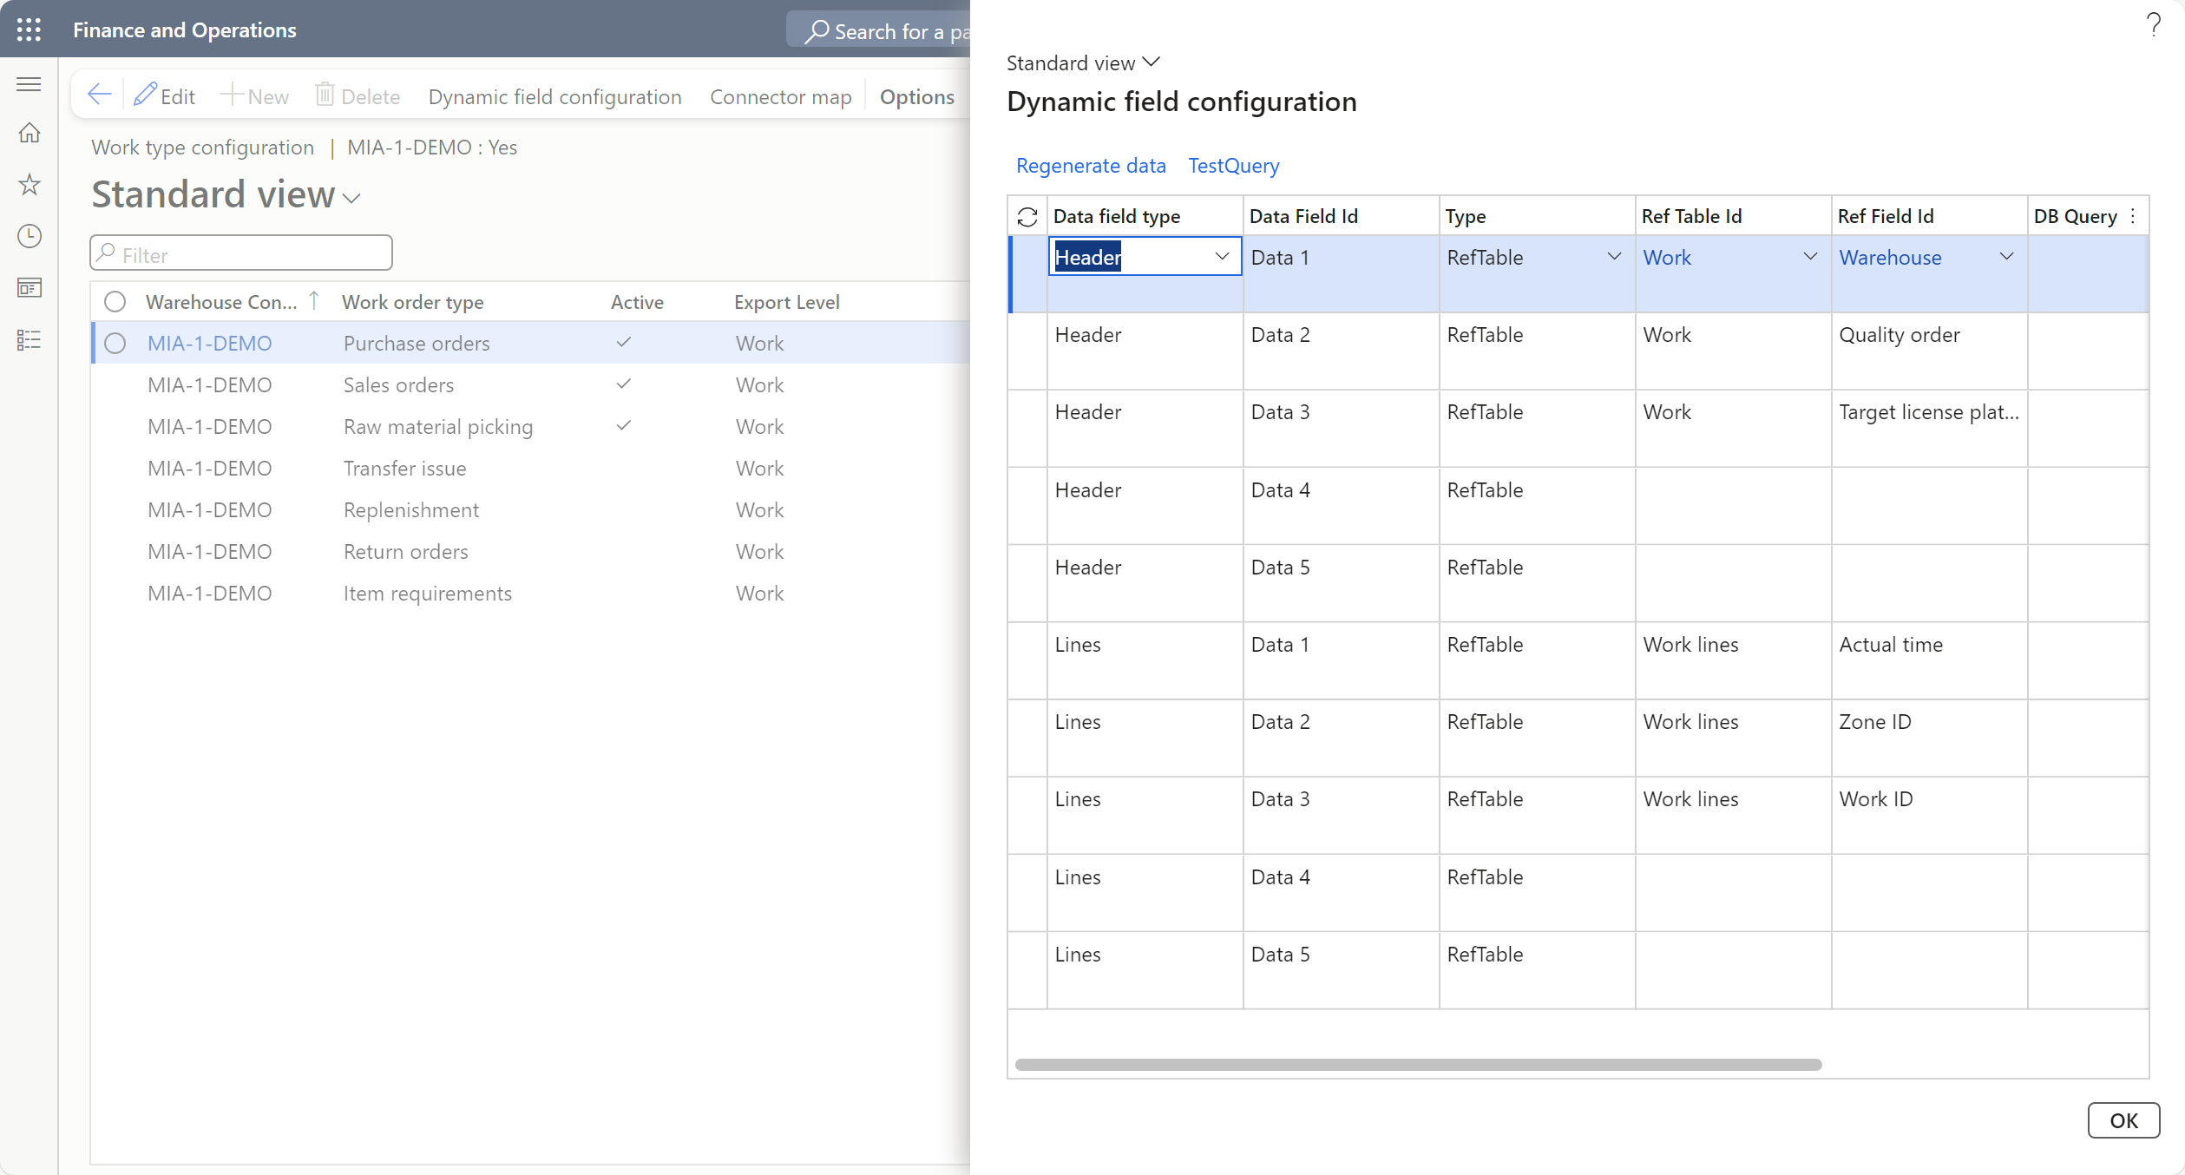This screenshot has width=2185, height=1175.
Task: Expand the Data field type Header dropdown
Action: point(1222,257)
